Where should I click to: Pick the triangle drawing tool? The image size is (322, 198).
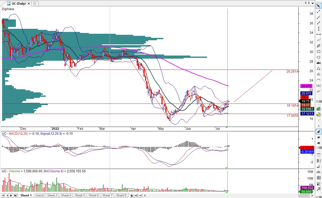pyautogui.click(x=319, y=69)
